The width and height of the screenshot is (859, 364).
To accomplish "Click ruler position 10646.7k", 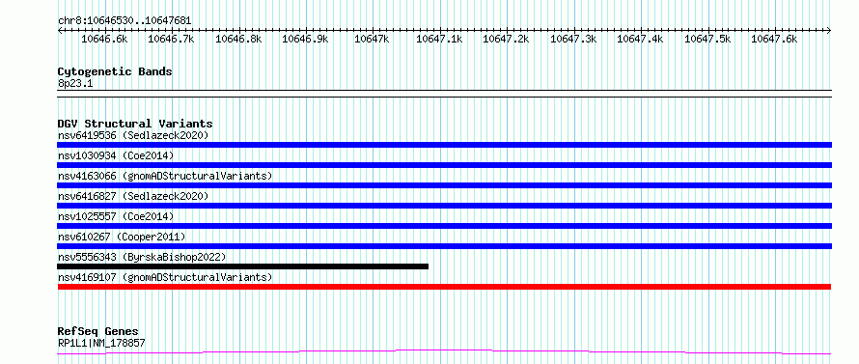I will (x=172, y=39).
